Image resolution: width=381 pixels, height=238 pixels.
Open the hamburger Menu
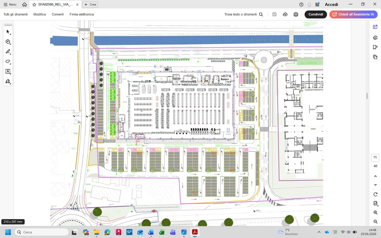(x=10, y=4)
